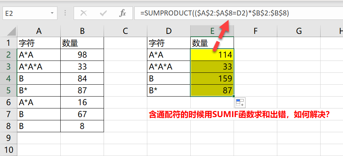Viewport: 343px width, 156px height.
Task: Click cell D1 containing 字符
Action: click(x=169, y=43)
